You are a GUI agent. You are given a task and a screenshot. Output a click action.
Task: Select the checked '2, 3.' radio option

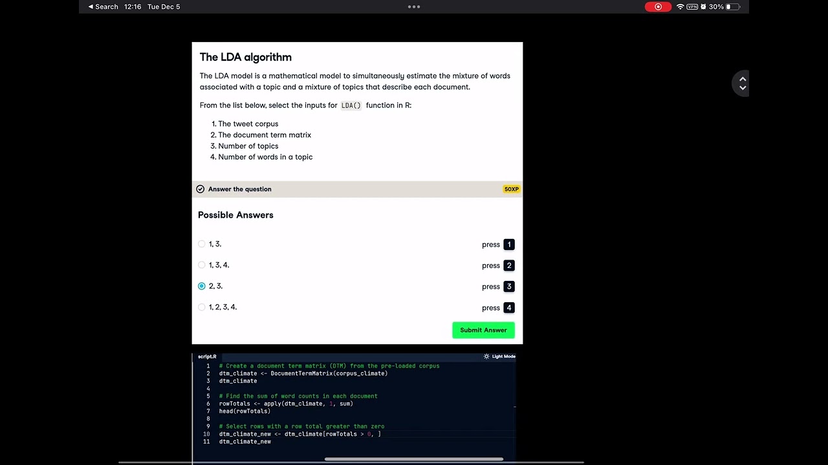[x=202, y=286]
